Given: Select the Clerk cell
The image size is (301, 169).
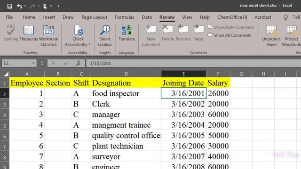Looking at the screenshot, I should coord(126,104).
